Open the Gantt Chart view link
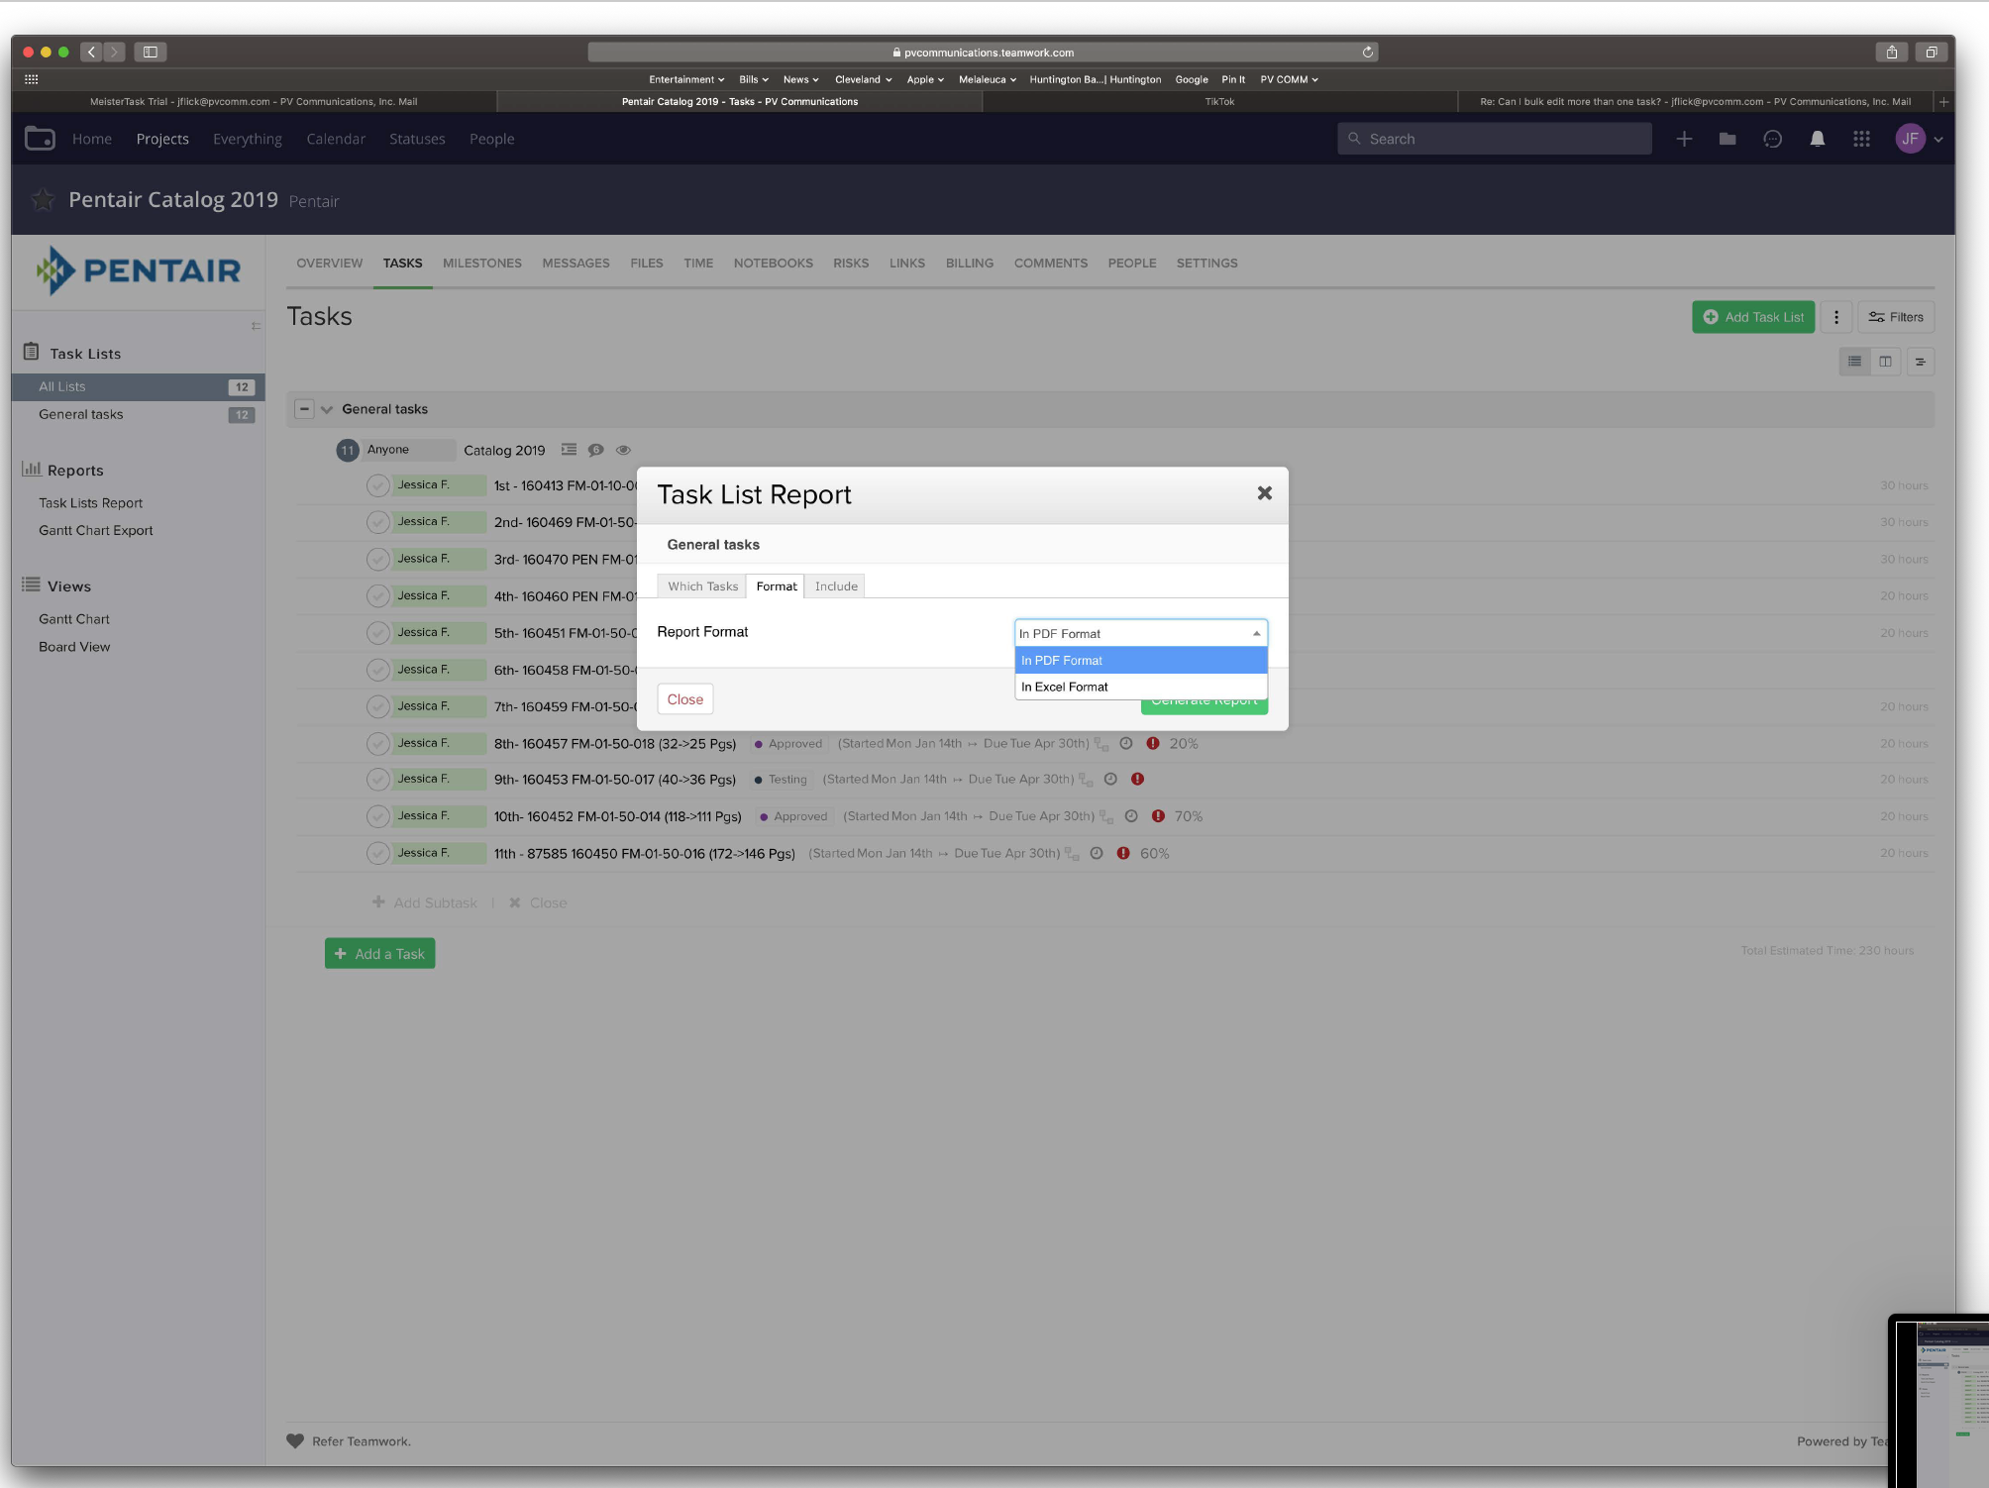The image size is (1989, 1488). 73,619
